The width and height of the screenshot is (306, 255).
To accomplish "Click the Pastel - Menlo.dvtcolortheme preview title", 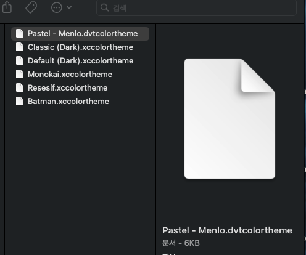I will [x=227, y=230].
